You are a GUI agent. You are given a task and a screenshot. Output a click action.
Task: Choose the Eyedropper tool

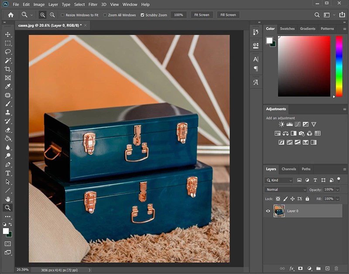click(8, 86)
